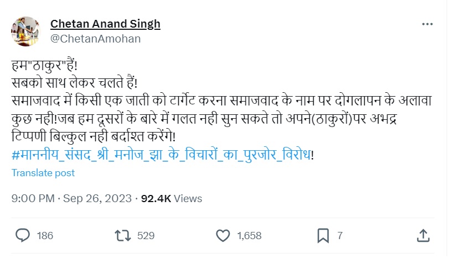Open the share icon for this post
Viewport: 451px width, 259px height.
pos(424,236)
